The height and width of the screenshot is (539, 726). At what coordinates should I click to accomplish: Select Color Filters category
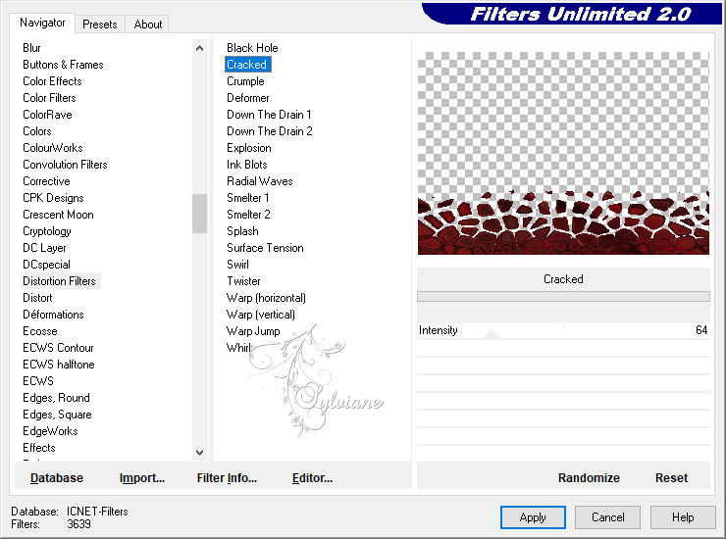tap(49, 98)
